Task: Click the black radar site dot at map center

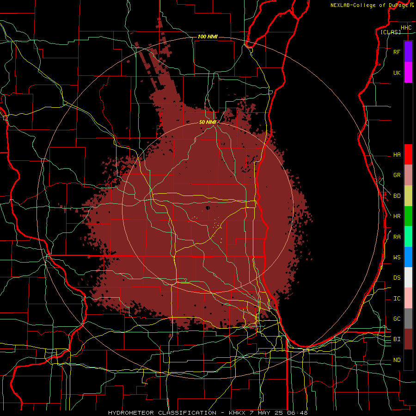Action: [x=208, y=208]
